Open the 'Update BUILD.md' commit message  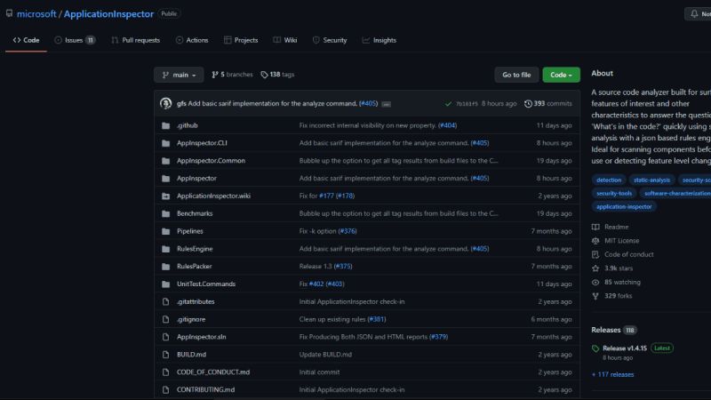tap(325, 354)
